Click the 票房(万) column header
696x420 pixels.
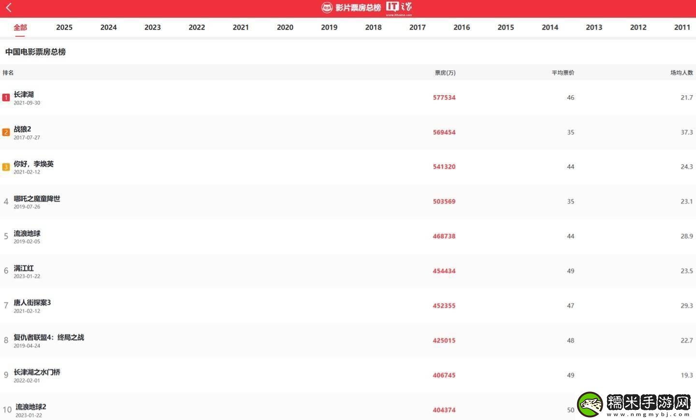coord(445,73)
